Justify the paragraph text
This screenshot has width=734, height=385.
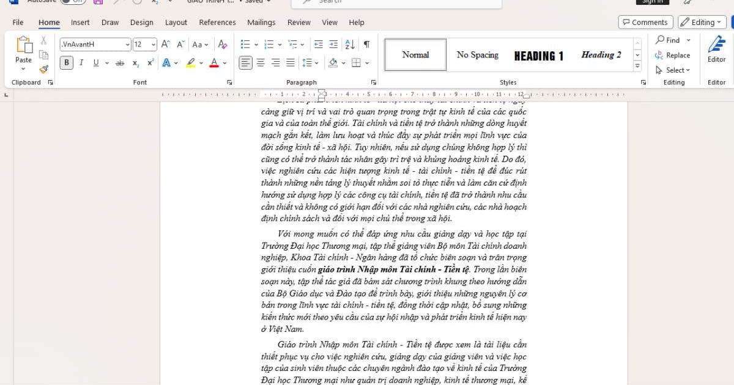[291, 62]
